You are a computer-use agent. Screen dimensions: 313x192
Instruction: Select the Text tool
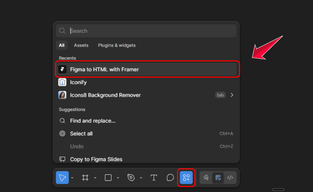[154, 178]
